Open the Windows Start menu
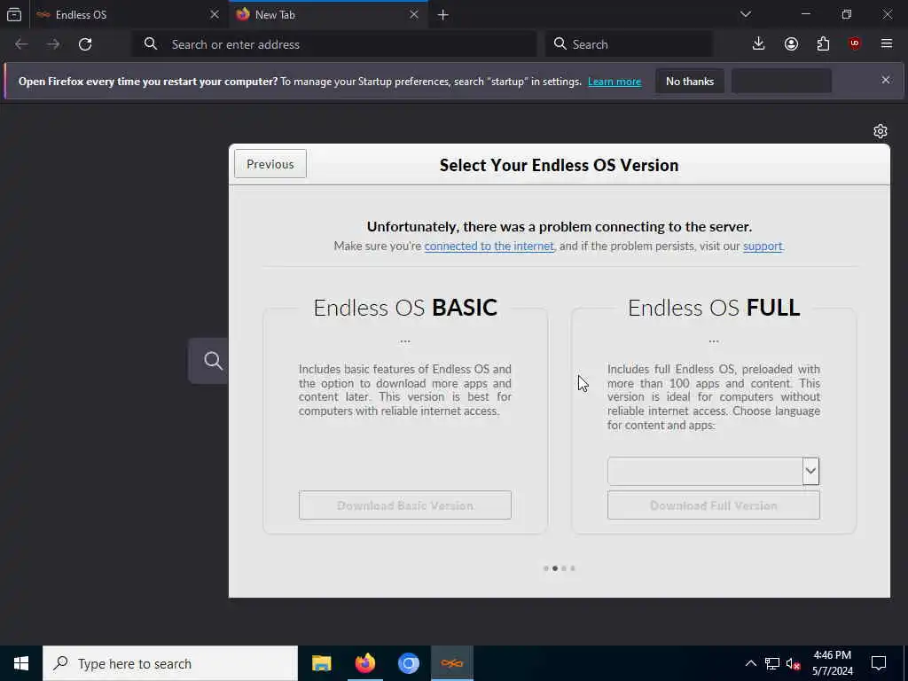Image resolution: width=908 pixels, height=681 pixels. 21,663
